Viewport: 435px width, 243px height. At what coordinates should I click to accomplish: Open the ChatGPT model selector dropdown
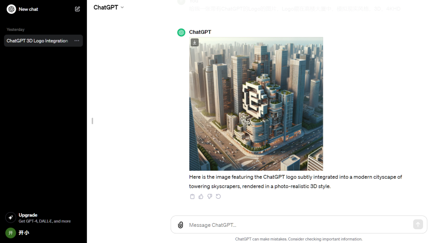coord(108,8)
